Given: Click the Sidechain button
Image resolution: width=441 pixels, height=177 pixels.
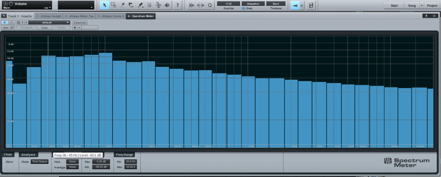Looking at the screenshot, I should click(x=80, y=22).
